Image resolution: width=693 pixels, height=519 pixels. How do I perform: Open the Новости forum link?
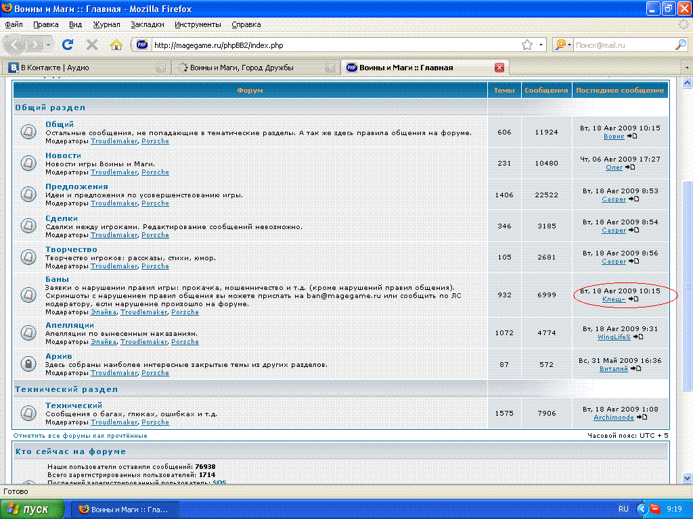coord(63,155)
